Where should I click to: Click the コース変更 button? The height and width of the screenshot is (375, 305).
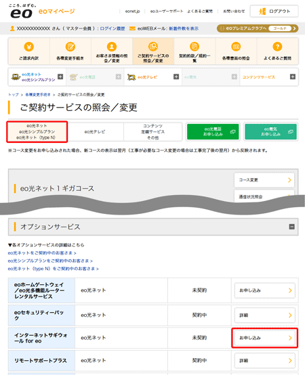[264, 180]
